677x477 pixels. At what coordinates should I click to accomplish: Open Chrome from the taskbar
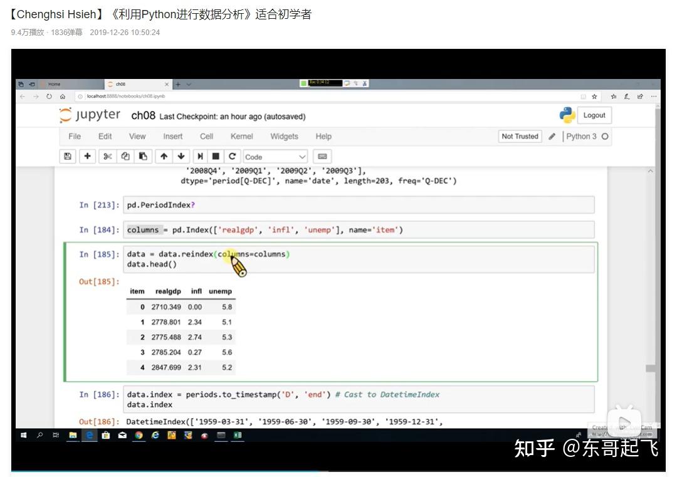139,435
